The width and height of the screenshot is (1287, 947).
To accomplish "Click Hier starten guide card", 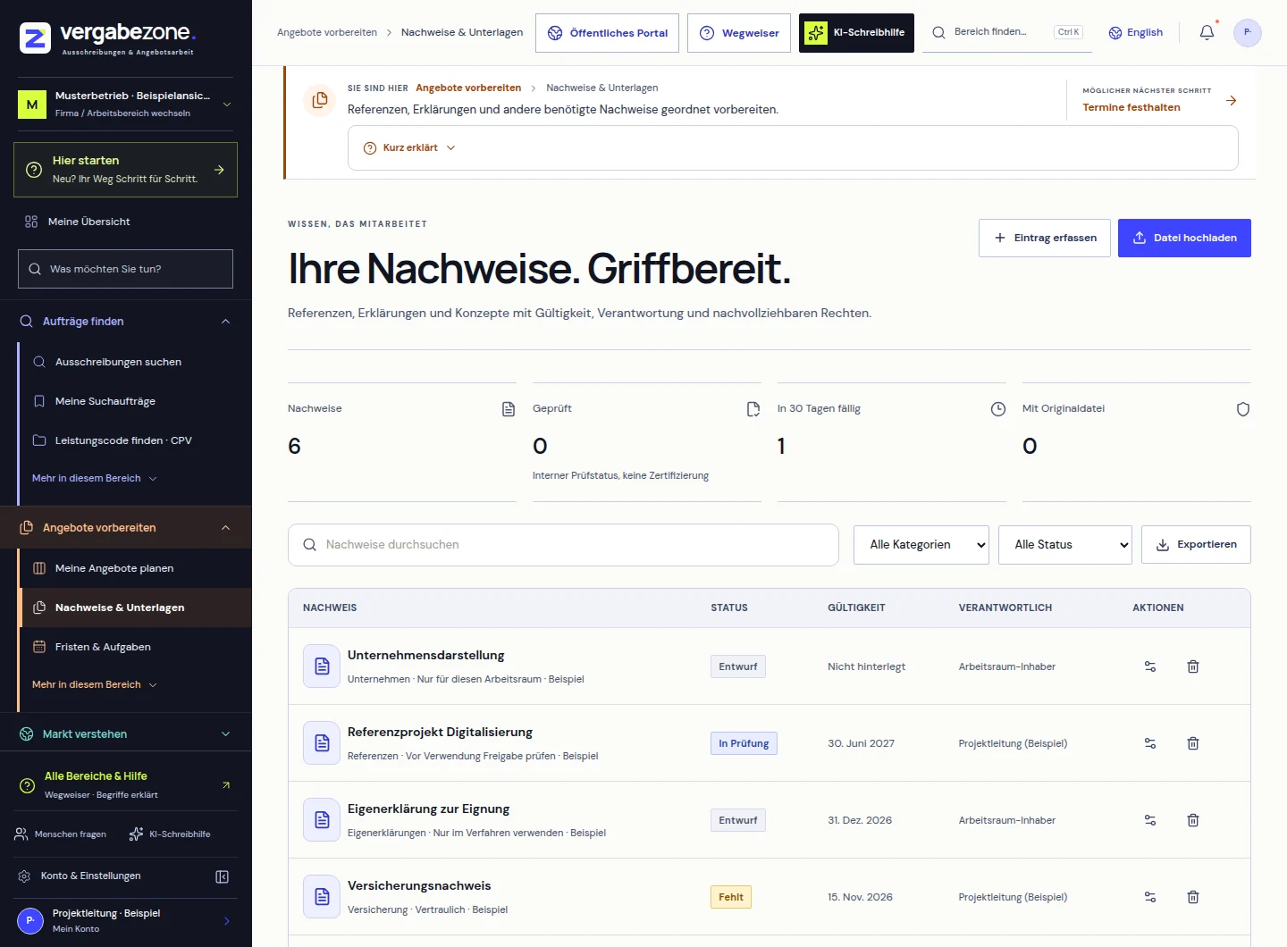I will pyautogui.click(x=125, y=170).
